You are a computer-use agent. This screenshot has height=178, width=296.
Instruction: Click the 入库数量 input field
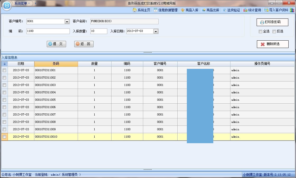99,31
